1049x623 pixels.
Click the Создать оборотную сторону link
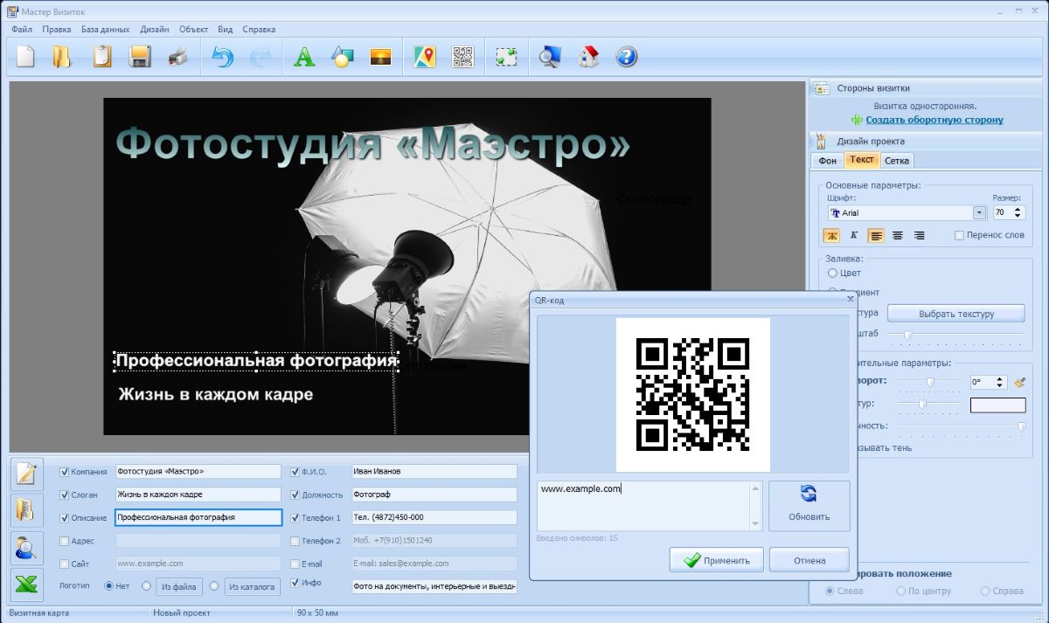[934, 120]
